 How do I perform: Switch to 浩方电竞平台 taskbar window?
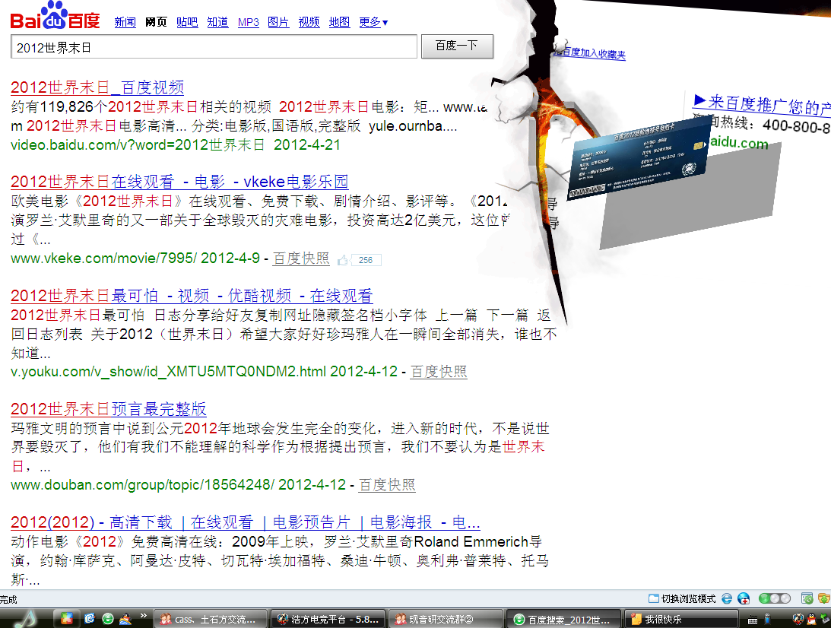328,619
